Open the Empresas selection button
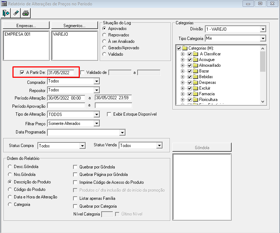Screen dimensions: 280x233 [26, 25]
